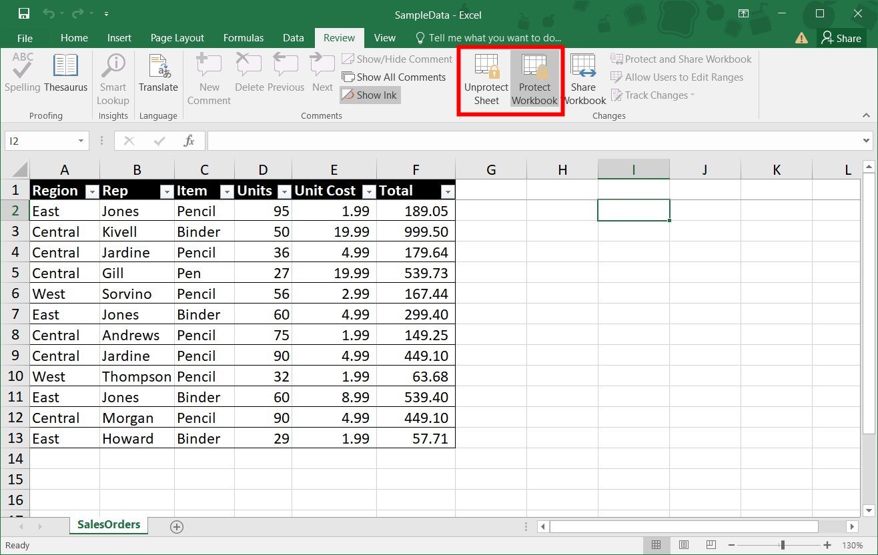The height and width of the screenshot is (555, 878).
Task: Click Protect and Share Workbook
Action: pos(681,59)
